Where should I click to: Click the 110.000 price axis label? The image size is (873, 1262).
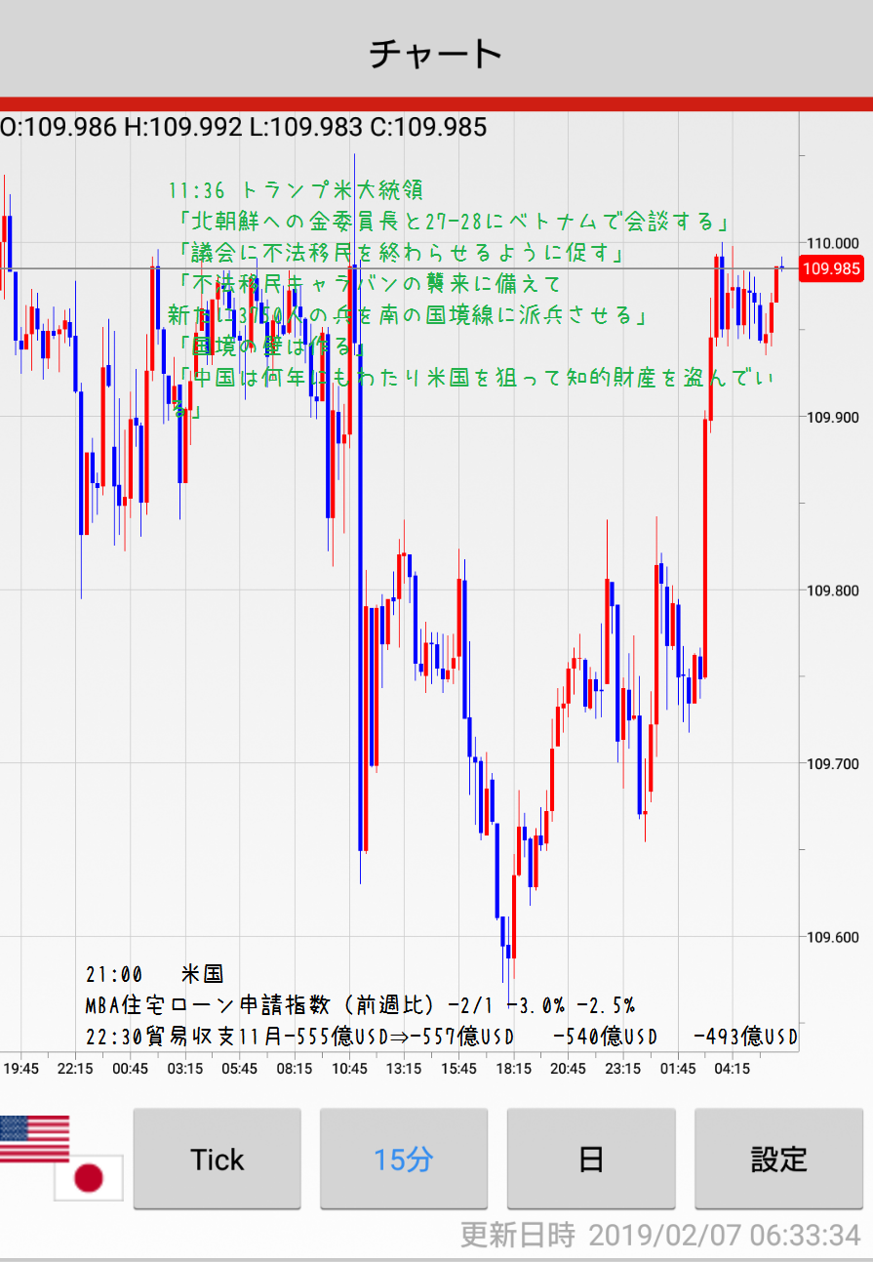(832, 243)
